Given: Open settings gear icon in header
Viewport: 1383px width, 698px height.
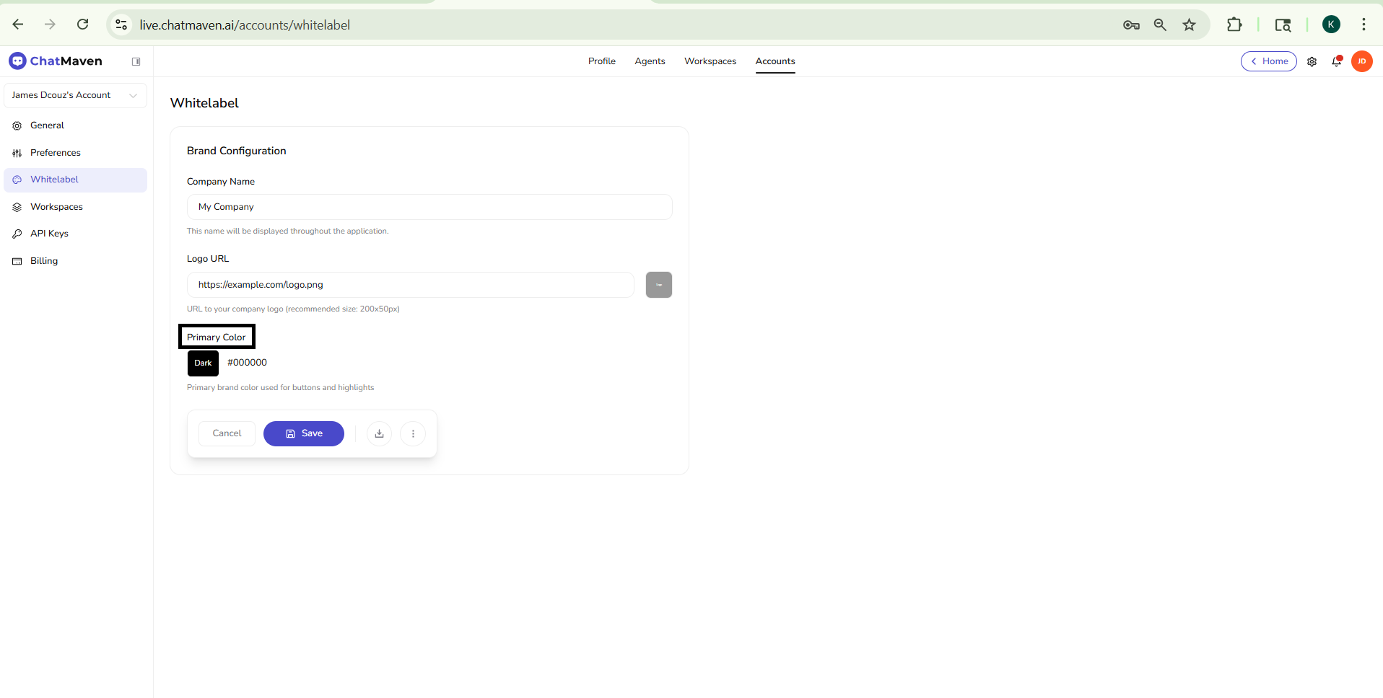Looking at the screenshot, I should (1312, 62).
